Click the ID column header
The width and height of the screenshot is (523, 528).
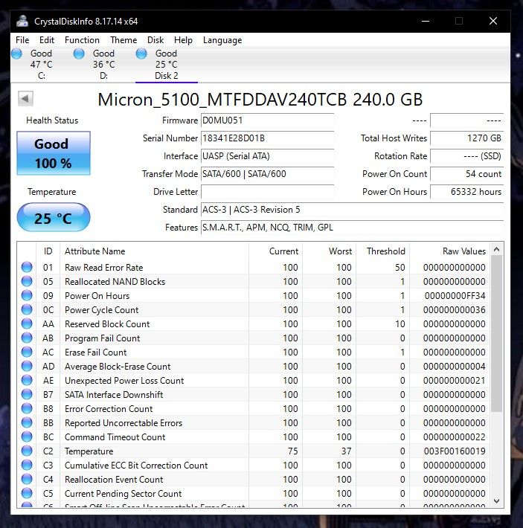pyautogui.click(x=48, y=251)
